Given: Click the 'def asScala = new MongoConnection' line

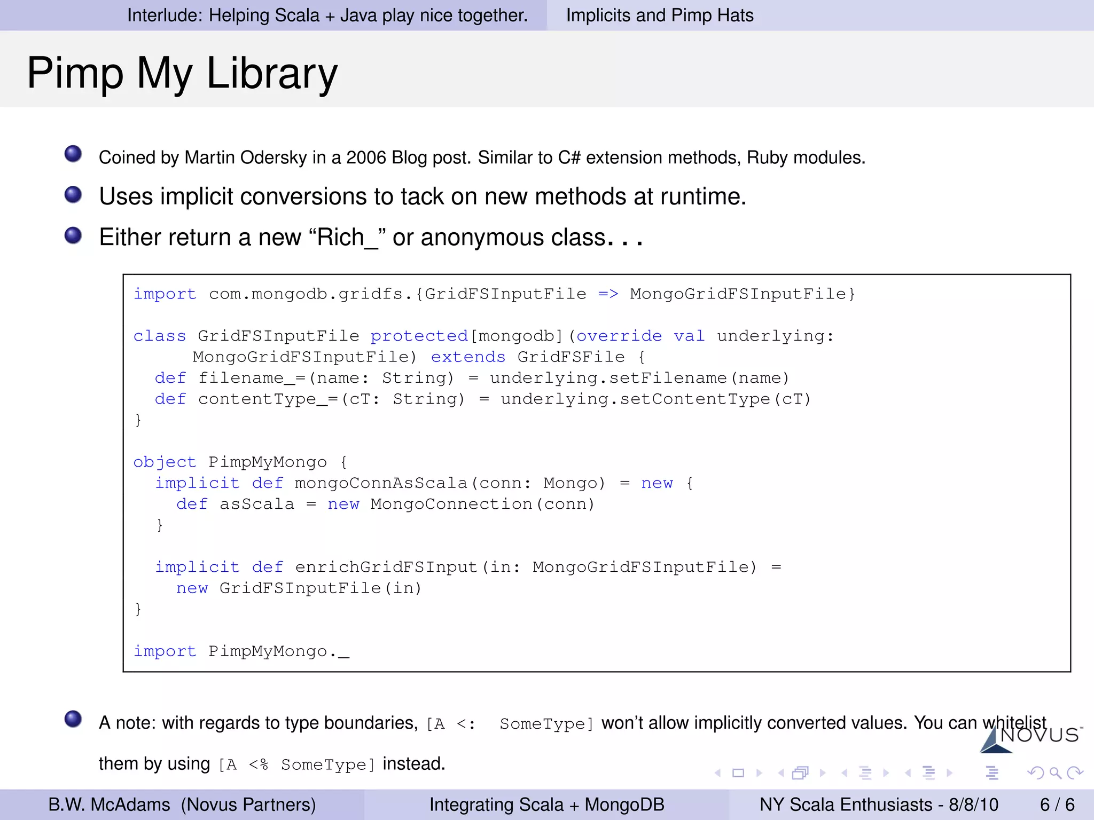Looking at the screenshot, I should (385, 504).
